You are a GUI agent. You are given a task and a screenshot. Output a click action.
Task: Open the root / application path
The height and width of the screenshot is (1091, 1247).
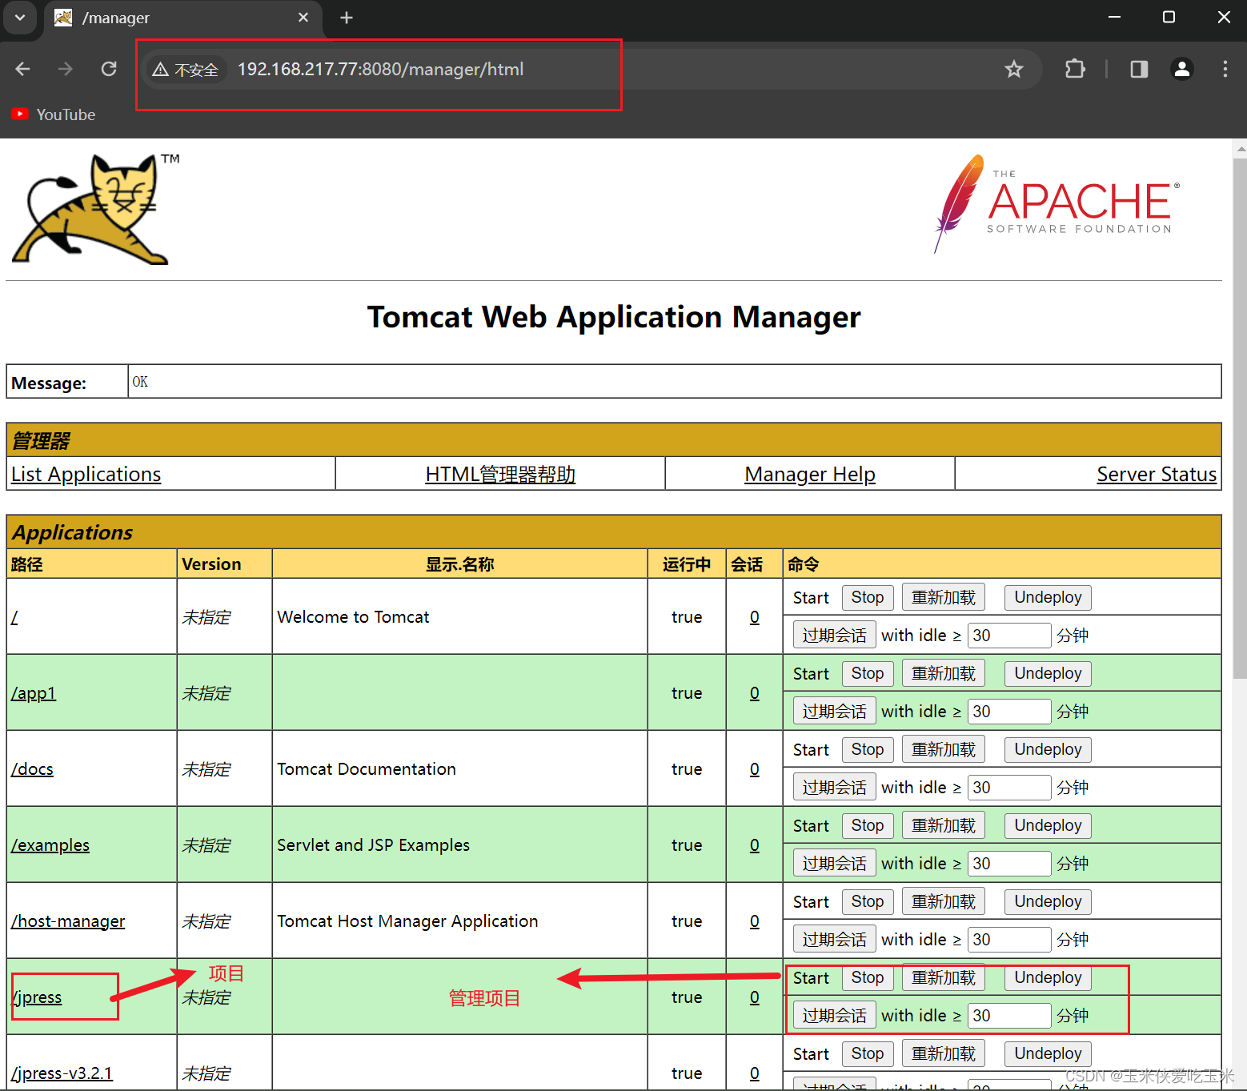tap(14, 617)
